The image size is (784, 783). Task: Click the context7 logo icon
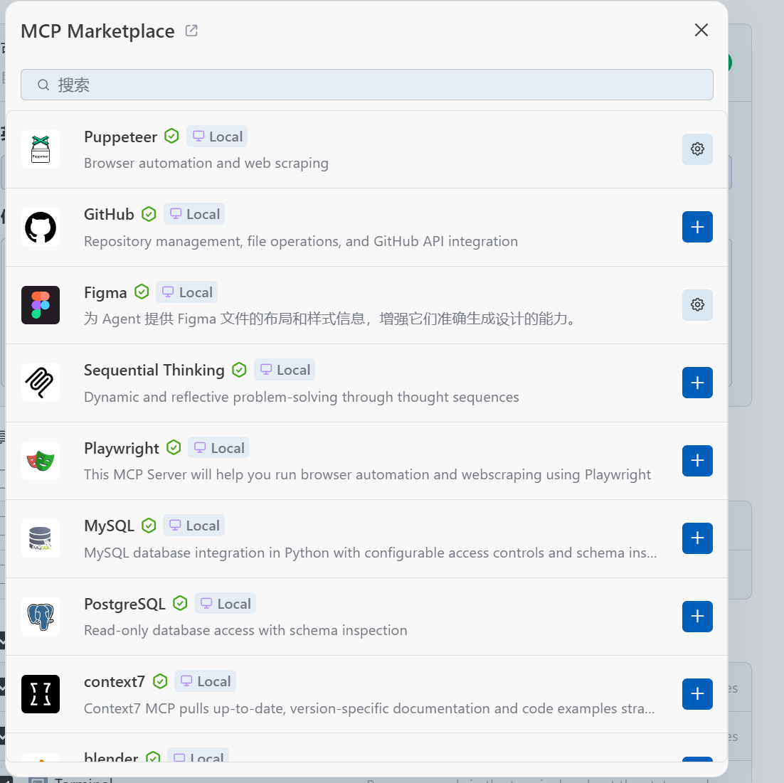point(41,694)
